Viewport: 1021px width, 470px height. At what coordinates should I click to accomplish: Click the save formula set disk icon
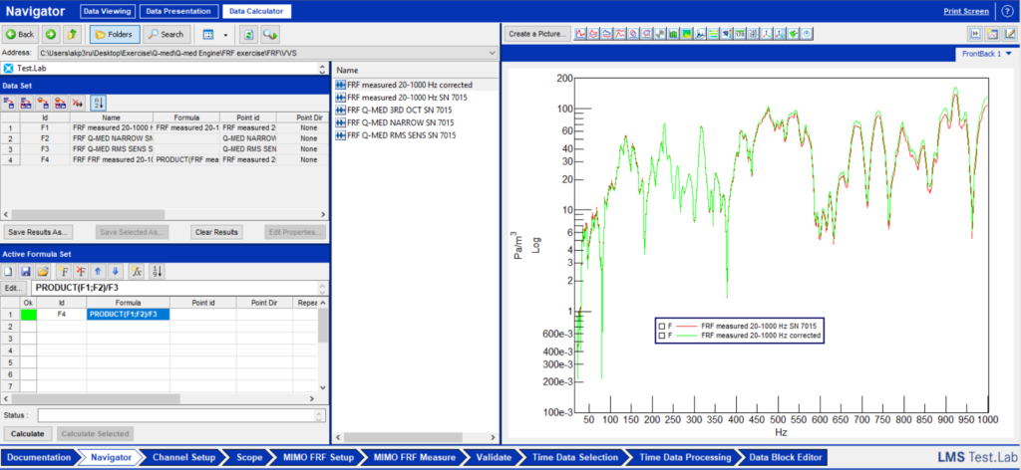coord(27,272)
